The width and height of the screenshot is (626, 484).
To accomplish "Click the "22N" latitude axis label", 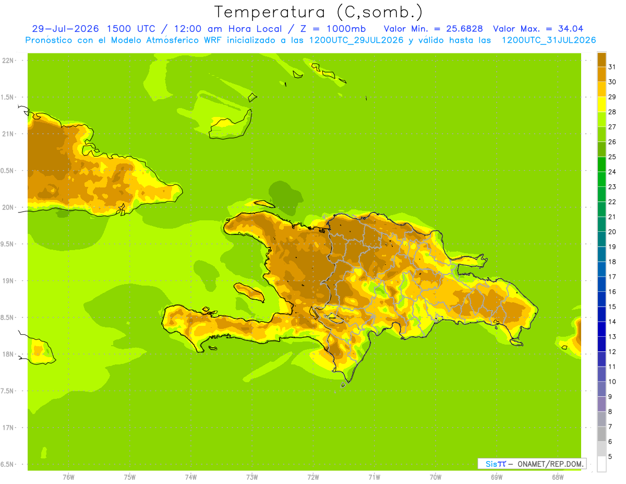I will coord(8,61).
